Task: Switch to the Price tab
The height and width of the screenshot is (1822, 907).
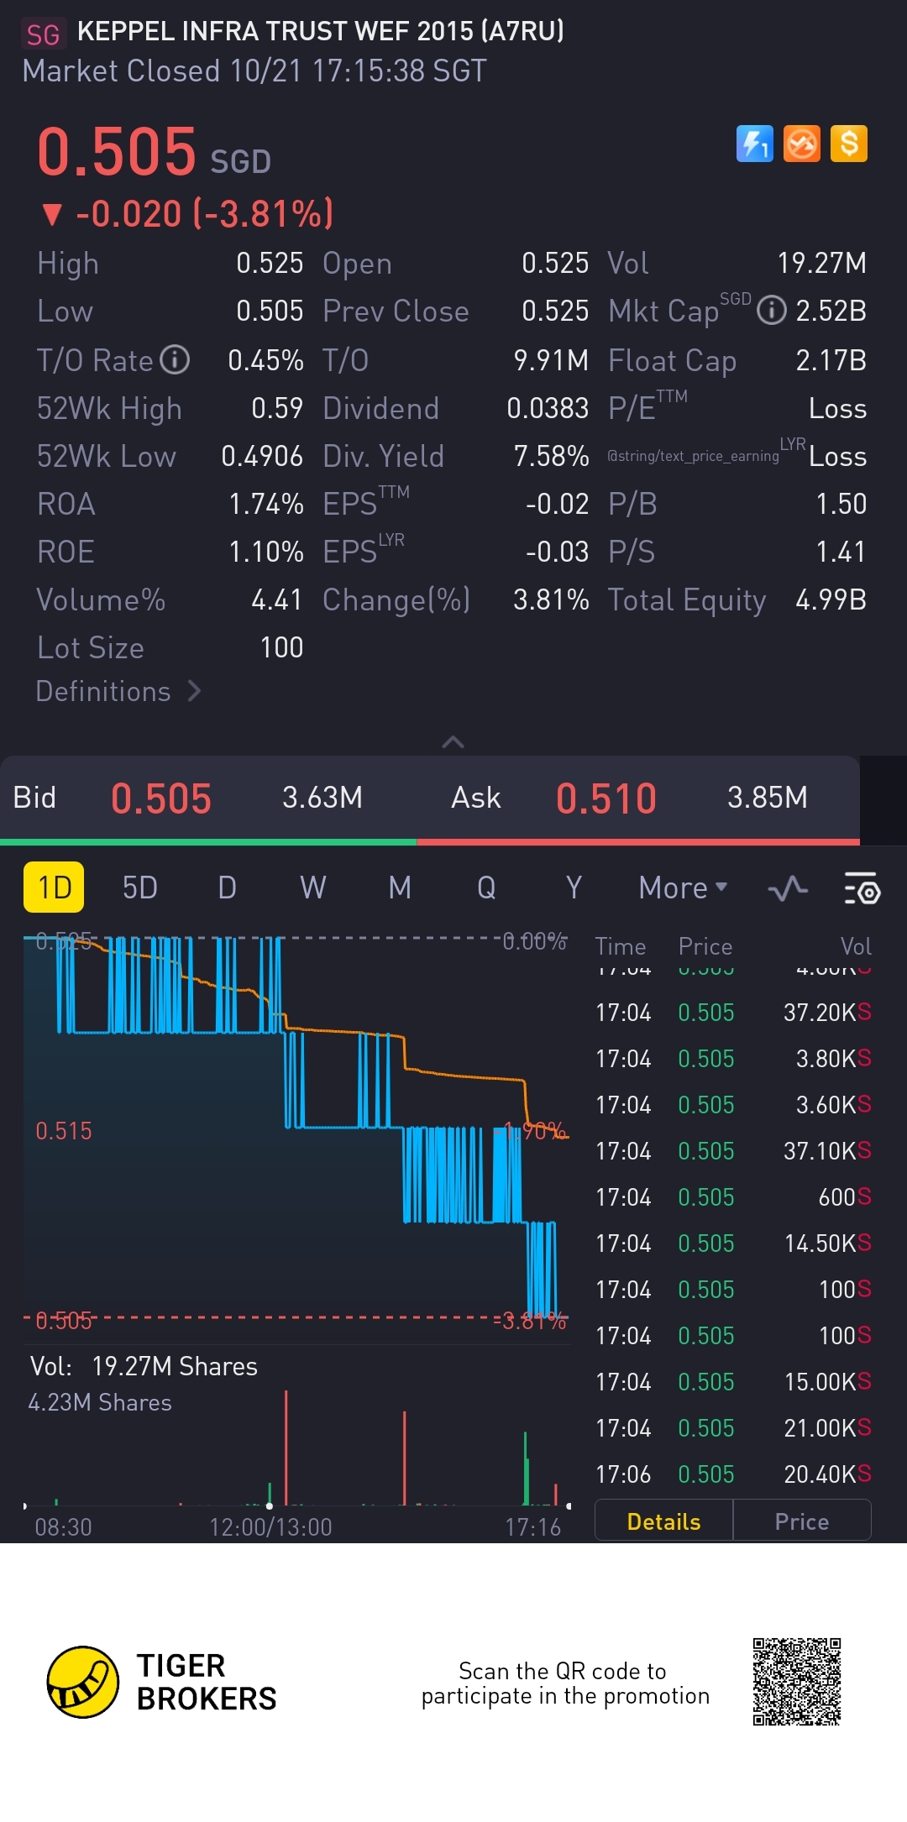Action: [x=801, y=1521]
